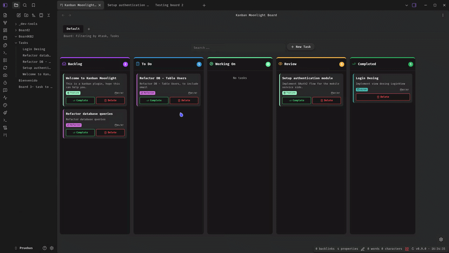The height and width of the screenshot is (253, 449).
Task: Click the board settings gear icon
Action: (441, 239)
